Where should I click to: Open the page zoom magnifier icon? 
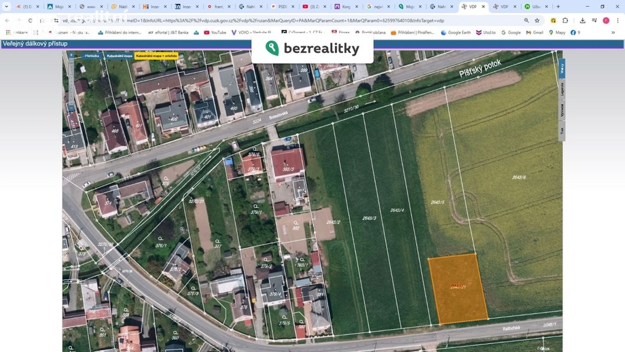coord(526,20)
